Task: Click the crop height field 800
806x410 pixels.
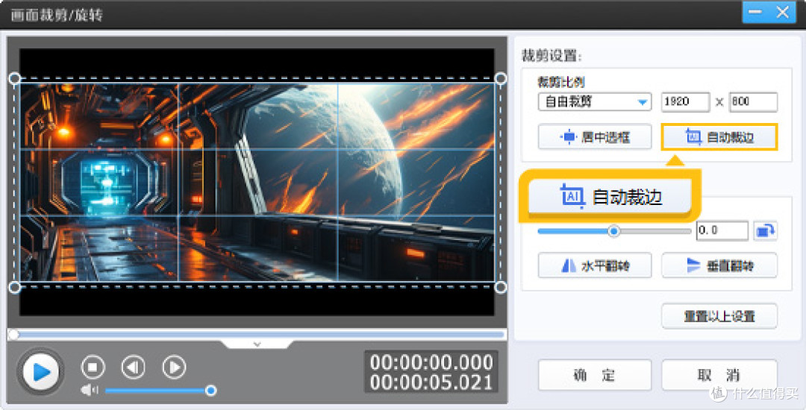Action: 753,101
